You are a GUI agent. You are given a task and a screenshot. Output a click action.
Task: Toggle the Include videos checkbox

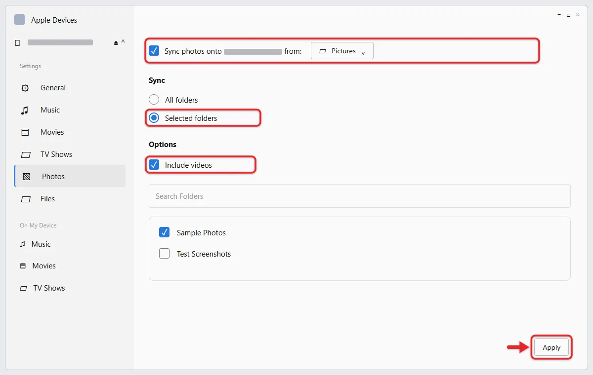154,165
